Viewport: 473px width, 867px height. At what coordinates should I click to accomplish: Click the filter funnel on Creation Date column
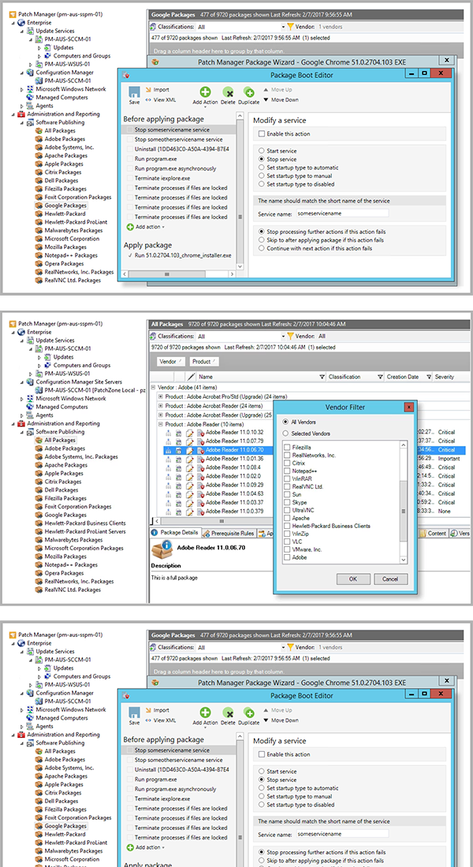[430, 377]
